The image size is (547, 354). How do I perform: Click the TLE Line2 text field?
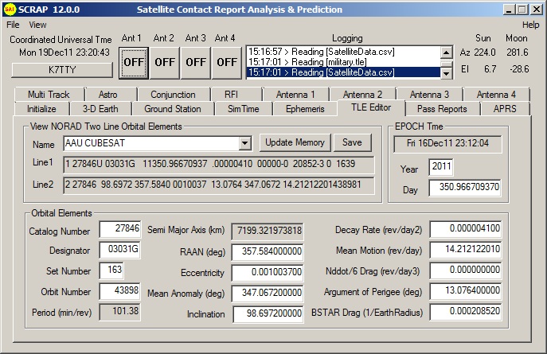click(x=219, y=185)
